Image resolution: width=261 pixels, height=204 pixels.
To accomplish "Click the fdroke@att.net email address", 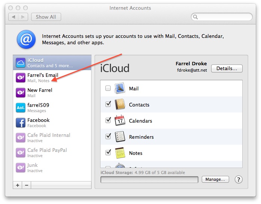I will point(192,70).
